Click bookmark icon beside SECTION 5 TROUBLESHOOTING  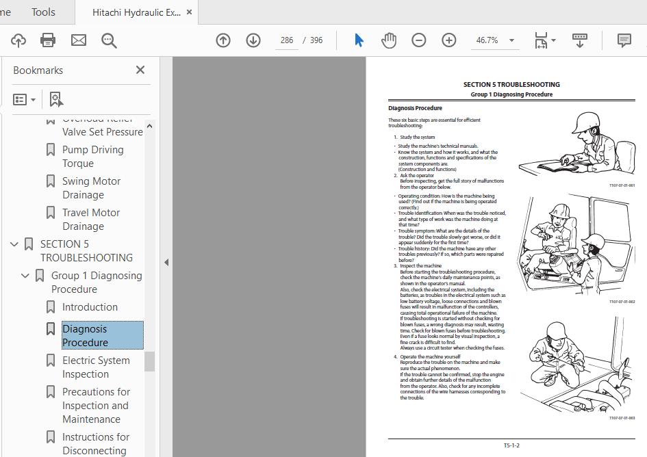tap(29, 244)
